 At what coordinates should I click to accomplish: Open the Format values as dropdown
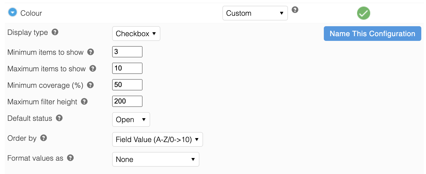tap(156, 159)
